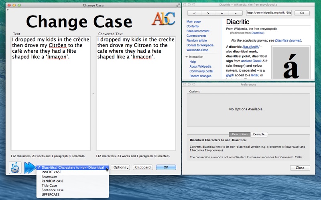Screen dimensions: 321x200
Task: Open the 'Contents' Wikipedia link
Action: (193, 26)
